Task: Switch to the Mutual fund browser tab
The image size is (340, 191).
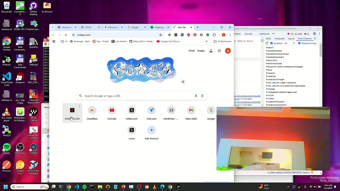Action: [x=113, y=27]
